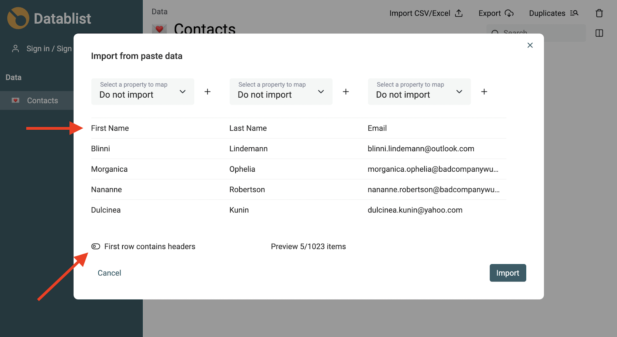Image resolution: width=617 pixels, height=337 pixels.
Task: Open Duplicates finder via its icon
Action: [x=575, y=13]
